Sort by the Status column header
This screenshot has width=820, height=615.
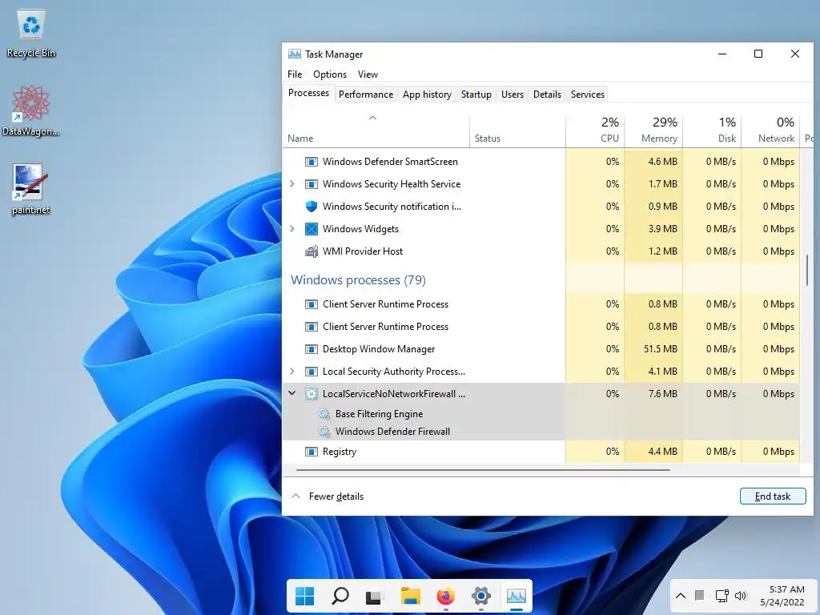point(517,130)
